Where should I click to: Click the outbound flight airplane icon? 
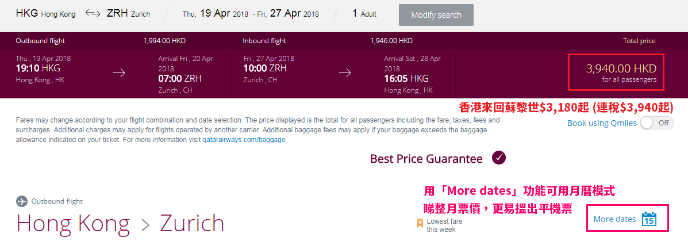point(21,201)
